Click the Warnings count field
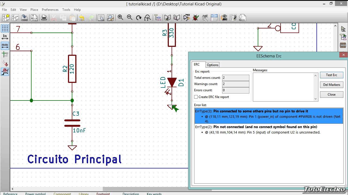348x195 pixels. [235, 84]
